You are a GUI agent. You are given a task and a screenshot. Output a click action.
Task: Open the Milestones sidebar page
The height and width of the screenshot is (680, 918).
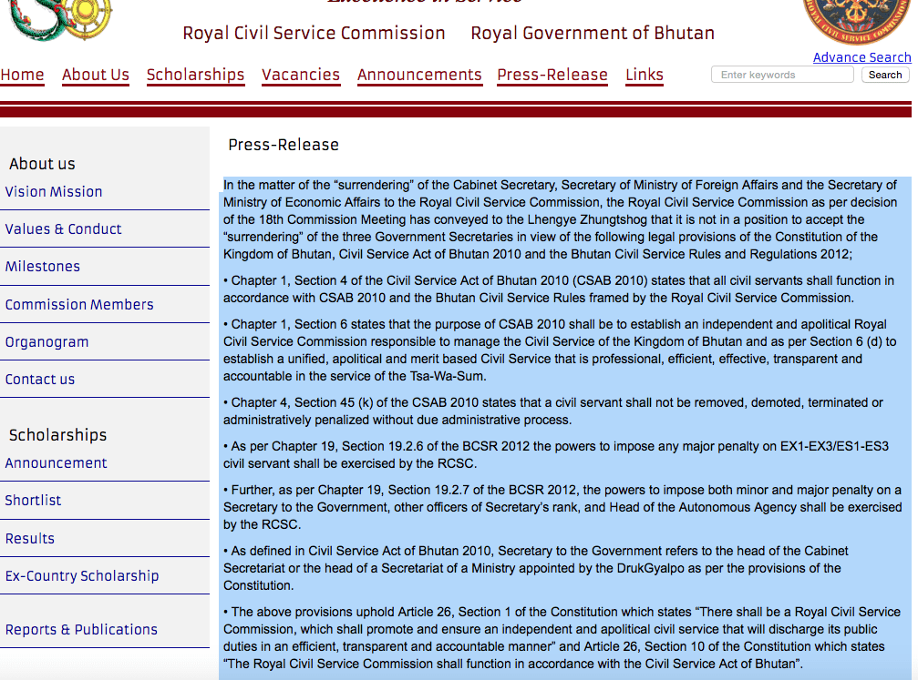point(43,266)
